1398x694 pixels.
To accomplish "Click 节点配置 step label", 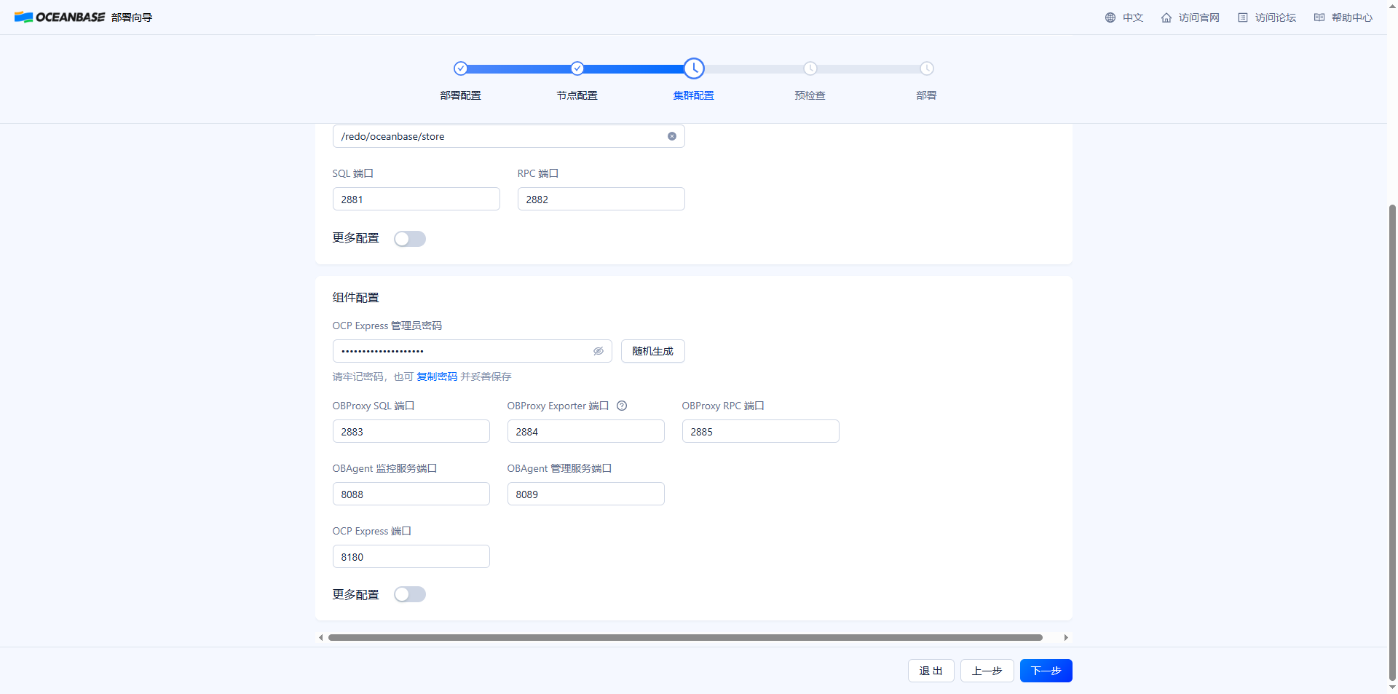I will (x=577, y=95).
